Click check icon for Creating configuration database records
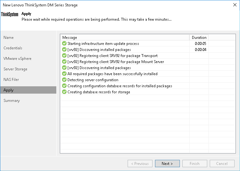The height and width of the screenshot is (171, 240). (64, 86)
